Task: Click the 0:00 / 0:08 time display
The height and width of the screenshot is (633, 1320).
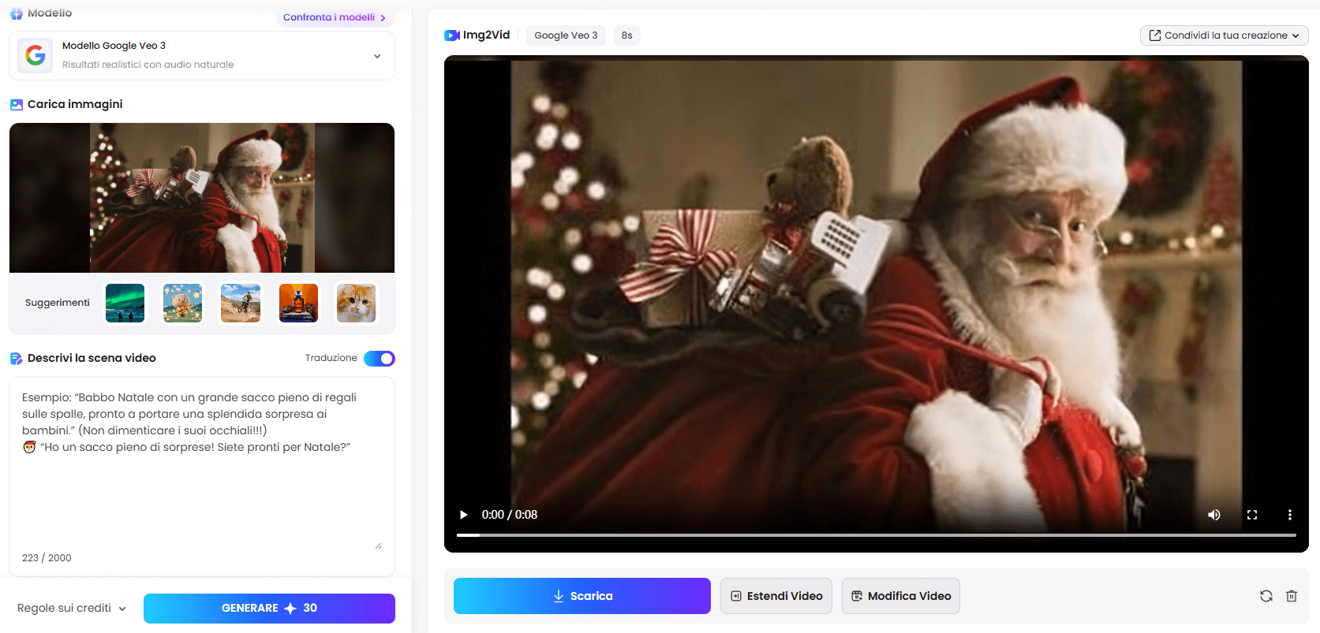Action: (510, 515)
